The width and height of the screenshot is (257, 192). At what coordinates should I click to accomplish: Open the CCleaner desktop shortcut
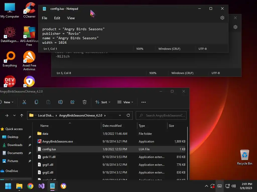tap(29, 10)
